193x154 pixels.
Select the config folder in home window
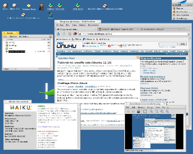(x=12, y=42)
